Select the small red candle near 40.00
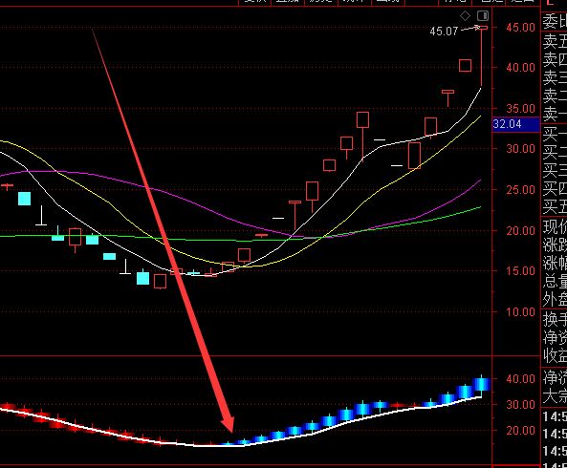 tap(465, 66)
